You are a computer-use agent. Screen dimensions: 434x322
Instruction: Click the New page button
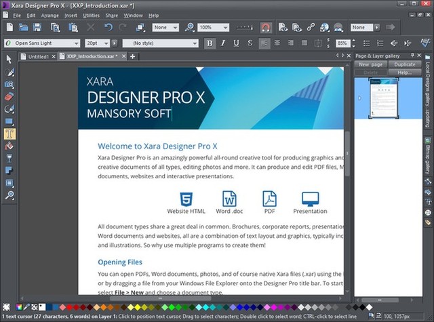[371, 64]
